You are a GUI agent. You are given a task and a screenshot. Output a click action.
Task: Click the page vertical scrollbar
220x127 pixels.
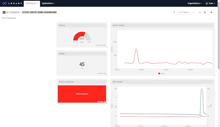pos(219,35)
